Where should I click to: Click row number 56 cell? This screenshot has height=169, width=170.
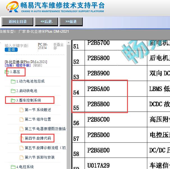point(78,119)
